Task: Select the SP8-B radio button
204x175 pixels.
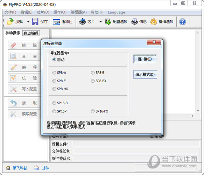Action: 93,72
